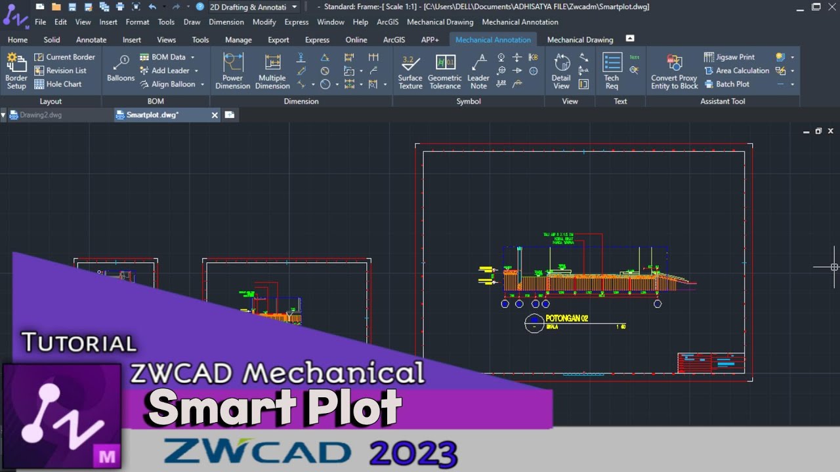Expand the circle dimension dropdown arrow
Screen dimensions: 840x472
click(x=337, y=85)
